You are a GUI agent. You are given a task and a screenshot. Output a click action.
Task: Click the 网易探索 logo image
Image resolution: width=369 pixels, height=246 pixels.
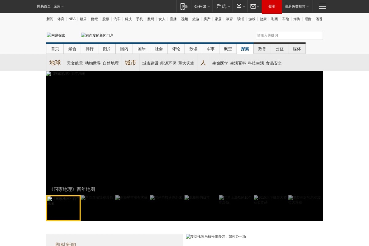pos(56,35)
